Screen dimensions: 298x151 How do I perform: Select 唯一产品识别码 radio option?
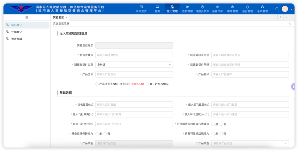tap(148, 84)
